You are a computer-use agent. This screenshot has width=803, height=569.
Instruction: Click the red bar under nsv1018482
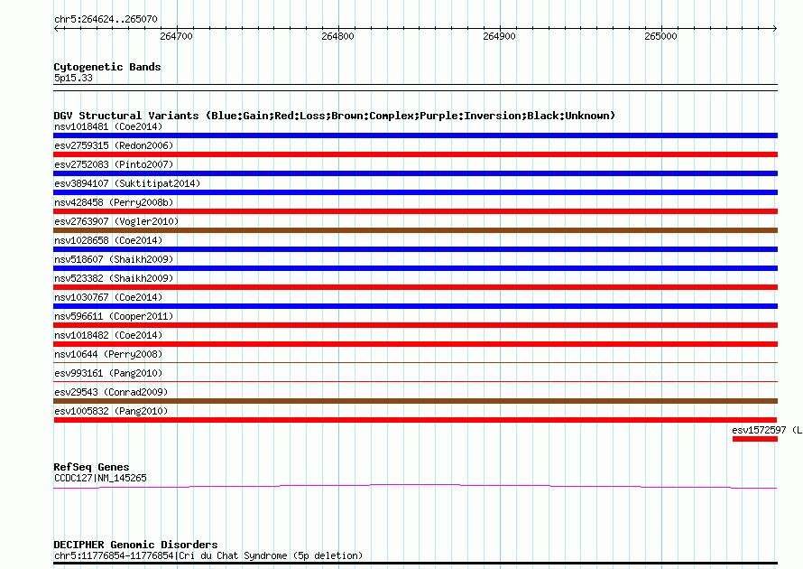coord(415,344)
